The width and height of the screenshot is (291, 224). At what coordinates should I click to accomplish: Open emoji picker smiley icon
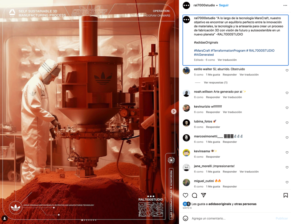coord(185,218)
